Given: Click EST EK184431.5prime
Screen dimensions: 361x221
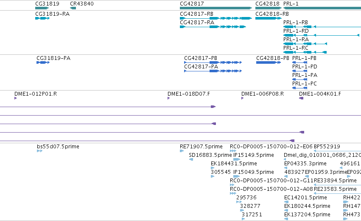Looking at the screenshot, I should [213, 168].
